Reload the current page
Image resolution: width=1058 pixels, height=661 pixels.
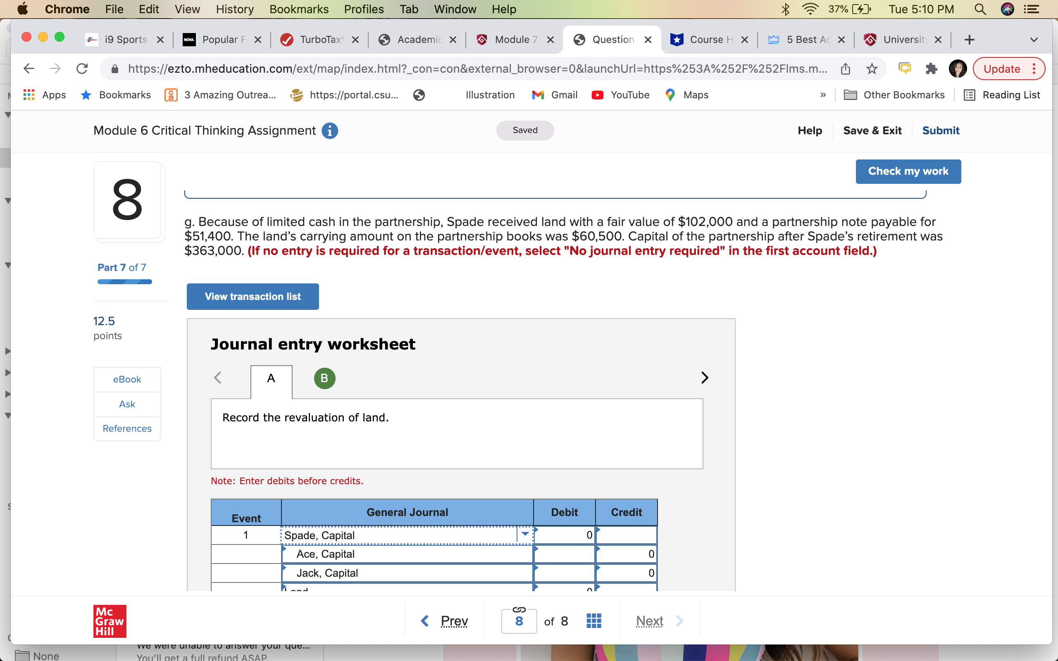[x=82, y=69]
